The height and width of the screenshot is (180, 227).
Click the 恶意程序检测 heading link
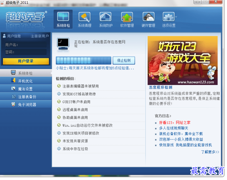point(161,87)
